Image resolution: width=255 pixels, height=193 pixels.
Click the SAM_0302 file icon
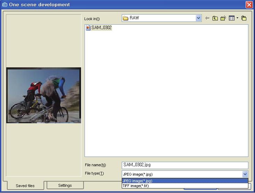[x=88, y=28]
